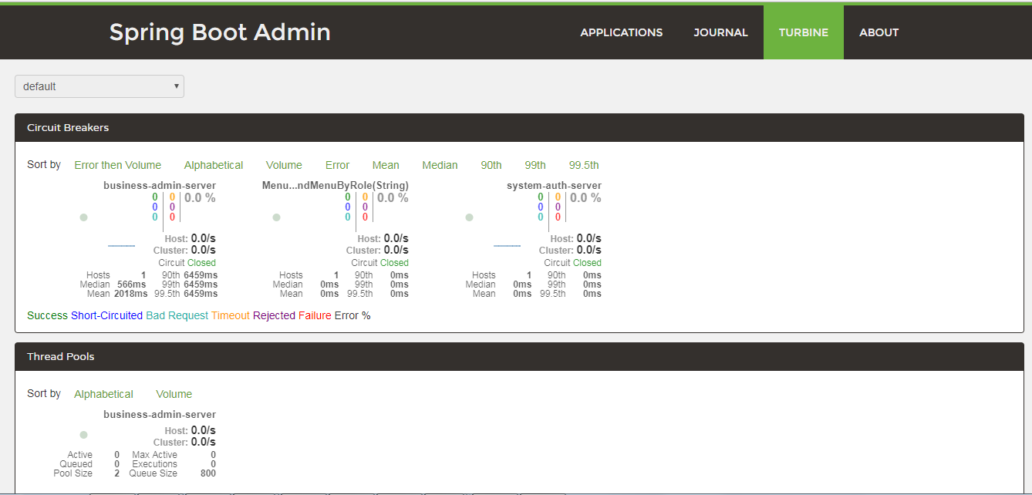This screenshot has width=1032, height=495.
Task: Click the Failure legend label
Action: (315, 315)
